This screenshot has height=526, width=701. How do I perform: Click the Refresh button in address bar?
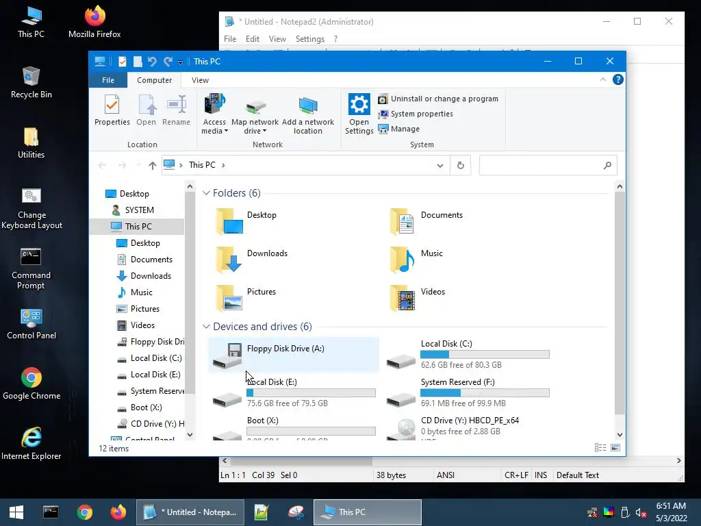pyautogui.click(x=461, y=166)
